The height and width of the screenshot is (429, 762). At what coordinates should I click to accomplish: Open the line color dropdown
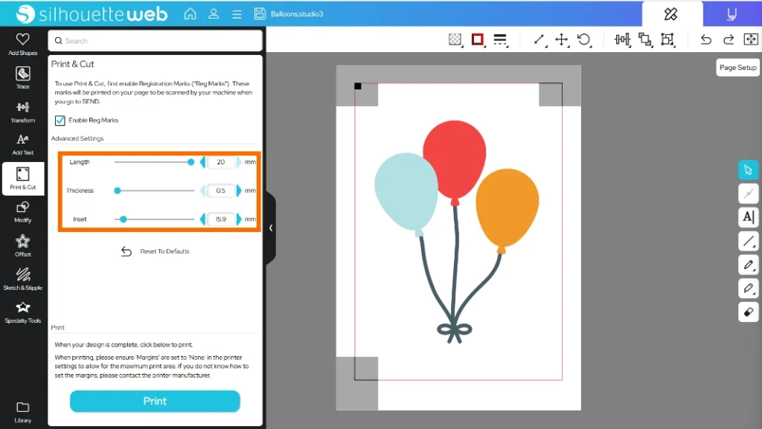478,39
